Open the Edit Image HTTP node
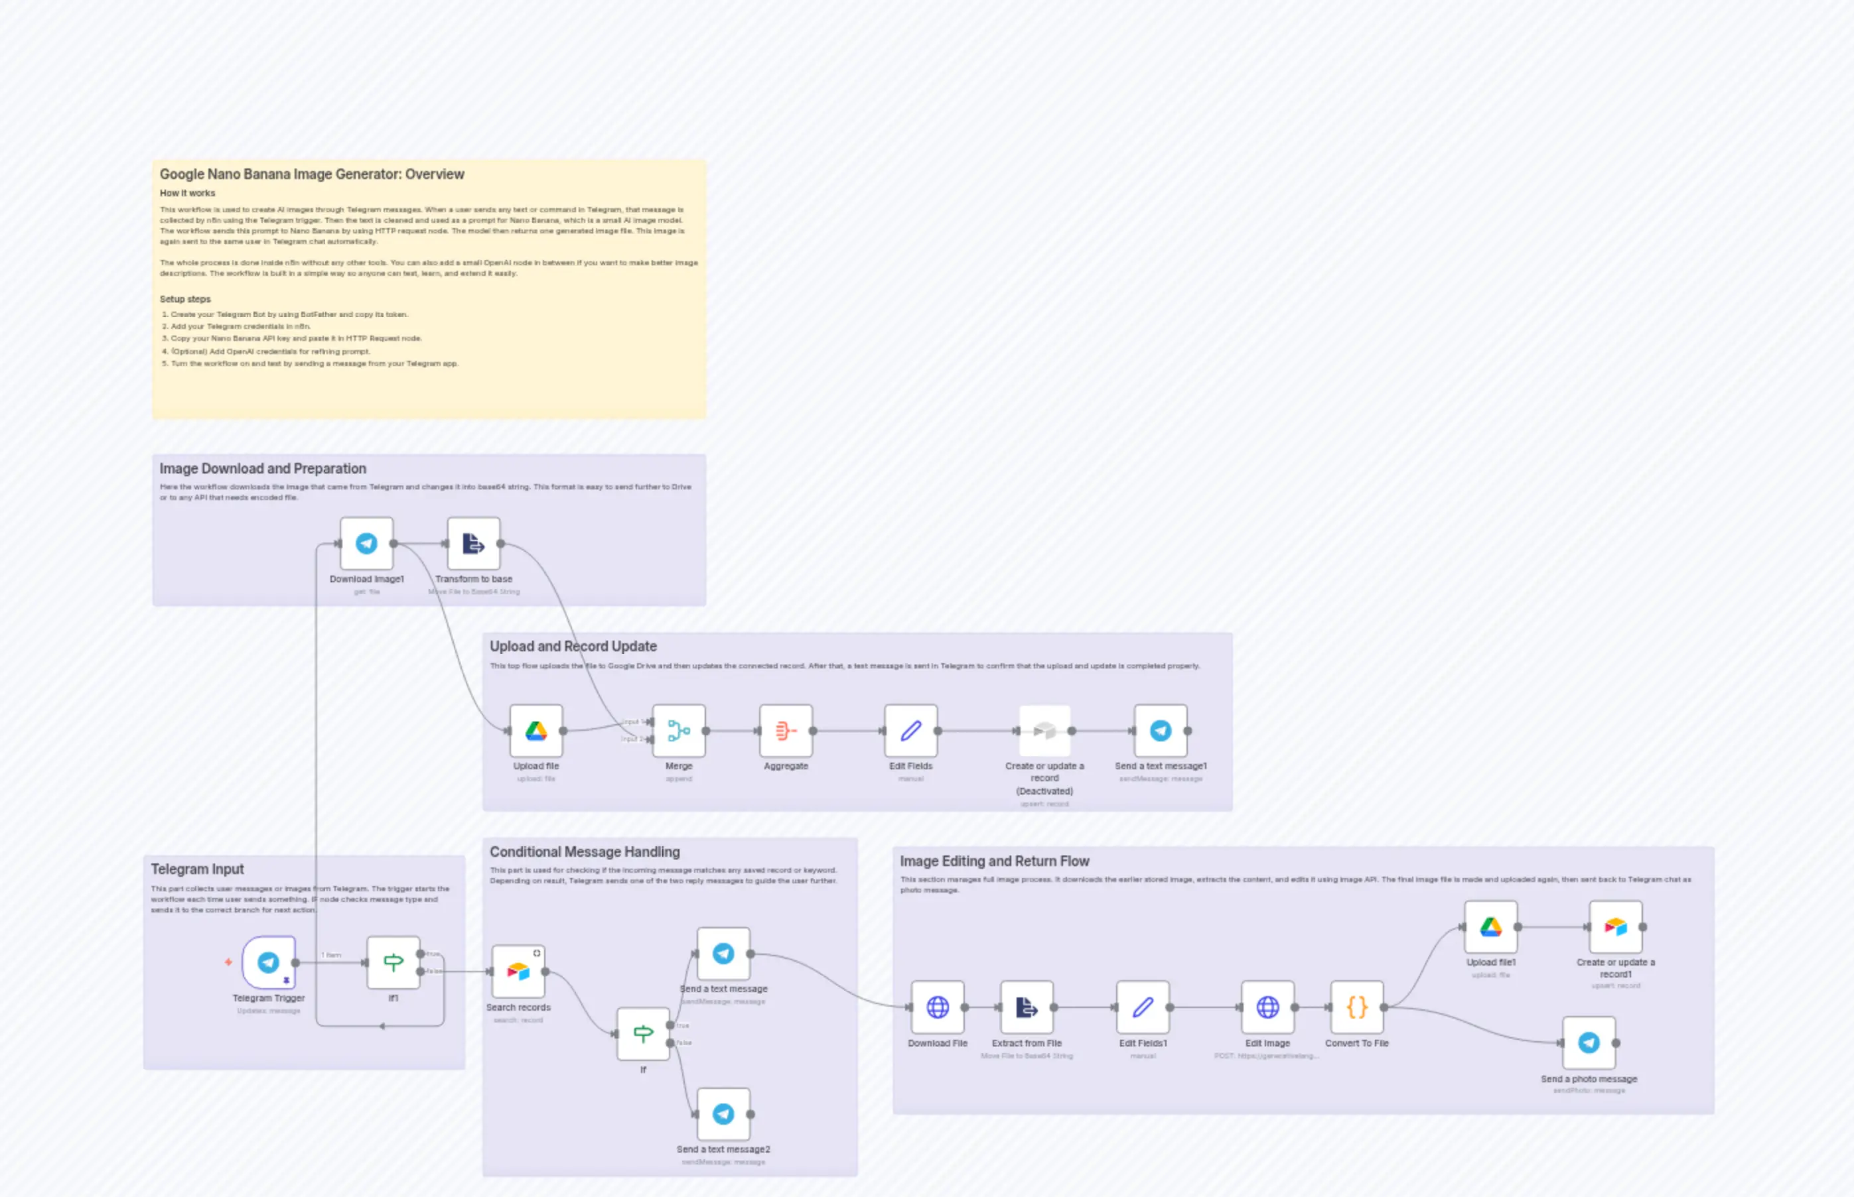This screenshot has height=1197, width=1854. (x=1268, y=1008)
